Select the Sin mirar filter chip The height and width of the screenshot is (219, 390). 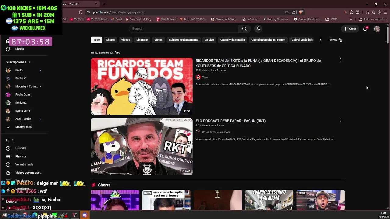point(142,40)
